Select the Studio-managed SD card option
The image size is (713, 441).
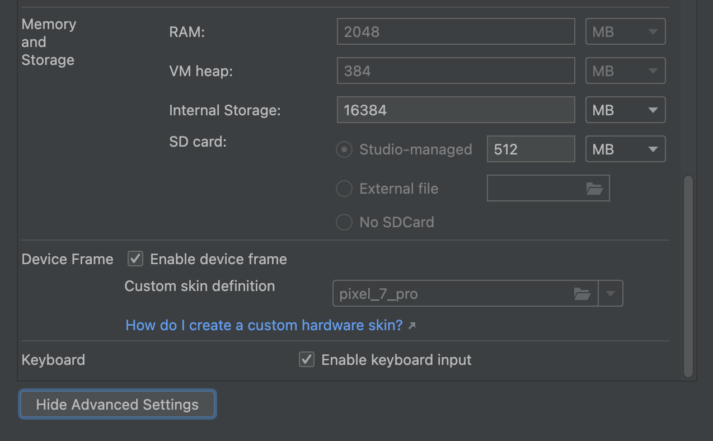(344, 150)
